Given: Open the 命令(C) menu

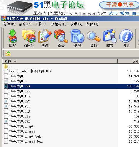Looking at the screenshot, I should click(x=25, y=24).
